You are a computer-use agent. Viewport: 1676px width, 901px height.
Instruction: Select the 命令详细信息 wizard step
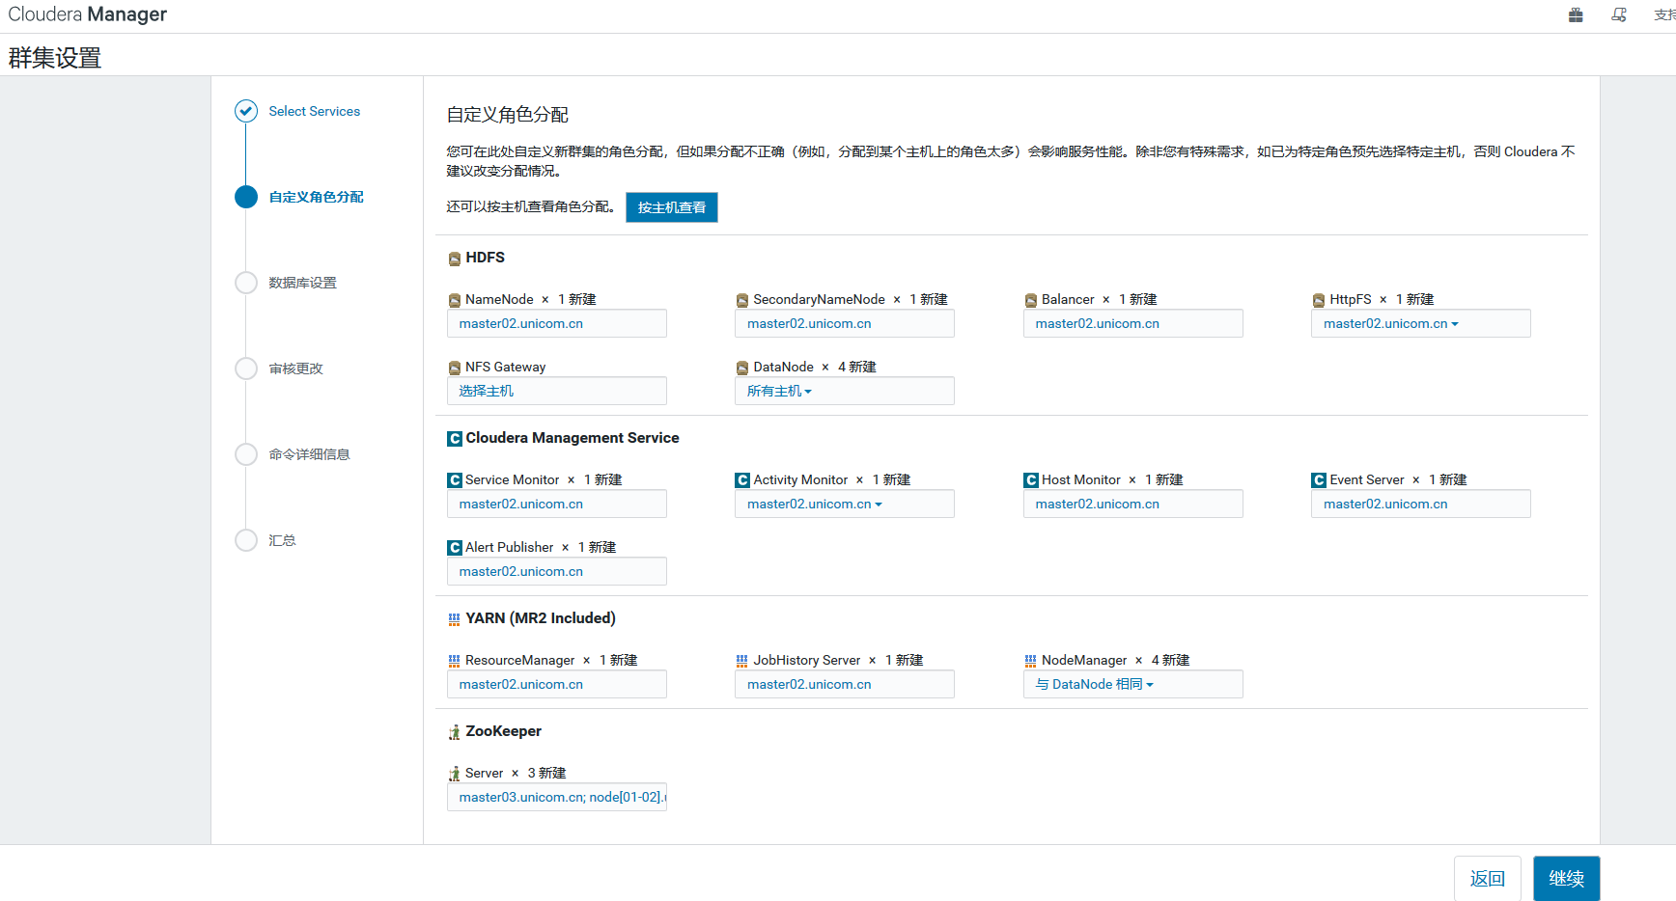(x=309, y=454)
